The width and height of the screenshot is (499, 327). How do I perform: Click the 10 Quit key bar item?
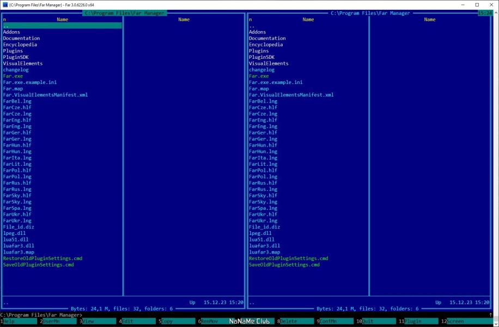pos(376,321)
